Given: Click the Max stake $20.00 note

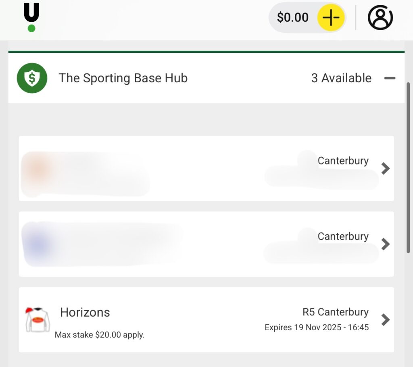Looking at the screenshot, I should click(x=100, y=335).
